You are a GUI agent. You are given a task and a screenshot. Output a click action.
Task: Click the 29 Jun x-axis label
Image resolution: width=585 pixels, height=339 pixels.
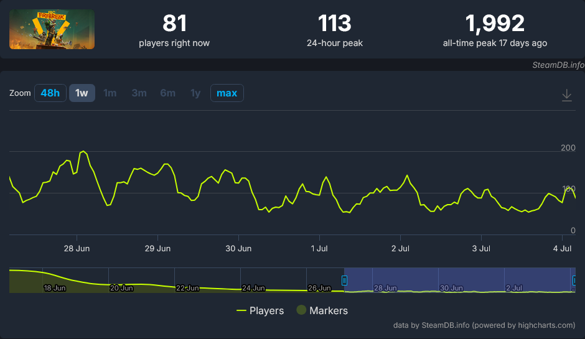tap(157, 248)
